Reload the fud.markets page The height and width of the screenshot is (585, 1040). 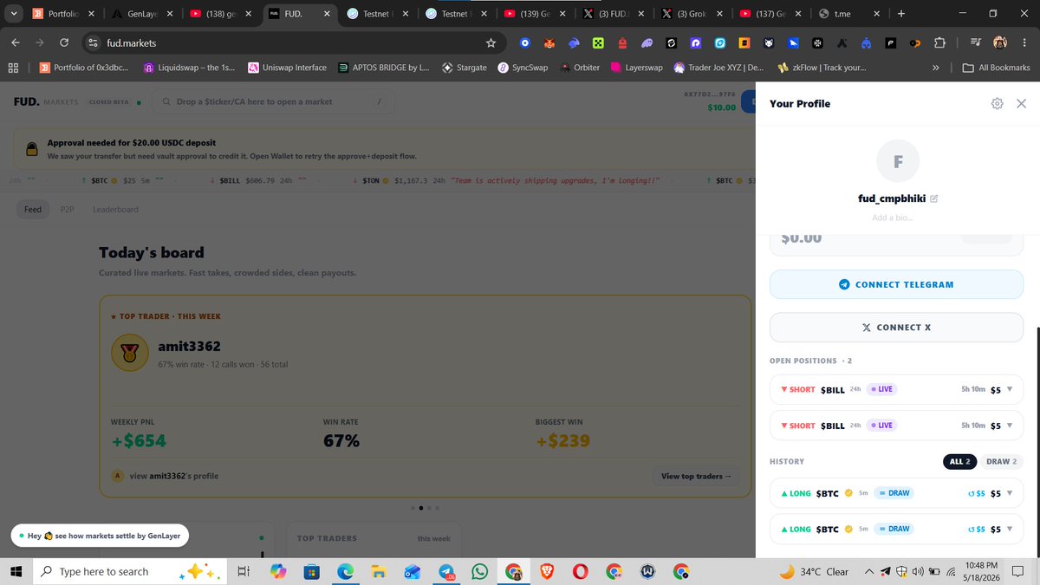(64, 42)
